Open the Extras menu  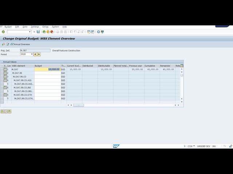45,27
